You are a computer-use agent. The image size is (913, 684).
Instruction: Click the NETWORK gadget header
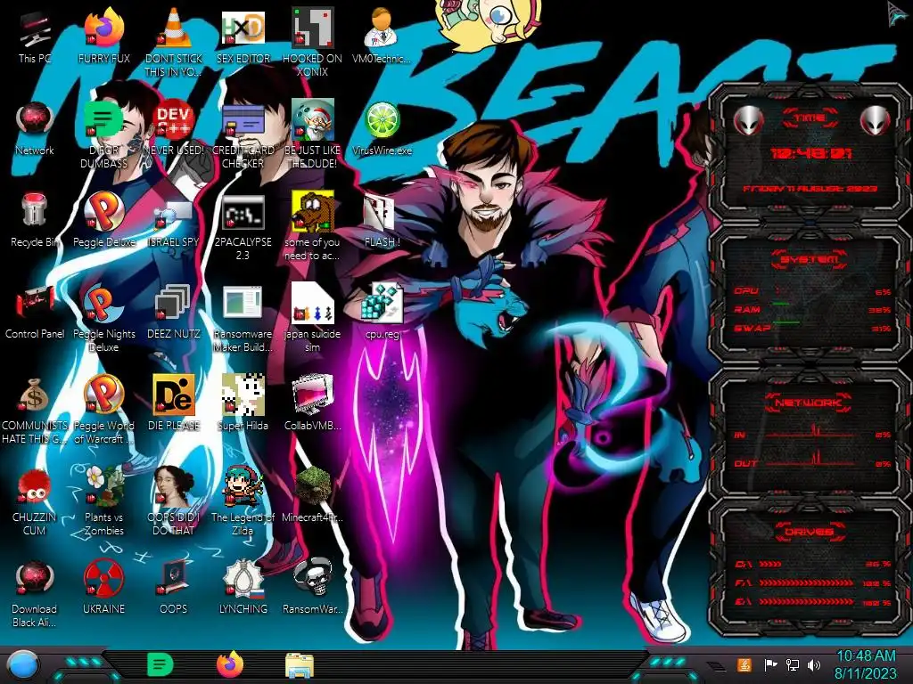pyautogui.click(x=809, y=402)
